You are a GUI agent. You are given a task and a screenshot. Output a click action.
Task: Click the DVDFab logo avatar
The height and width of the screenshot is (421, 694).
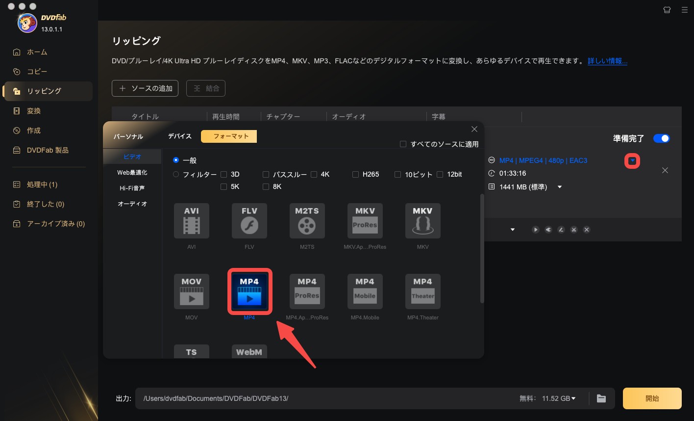point(27,22)
